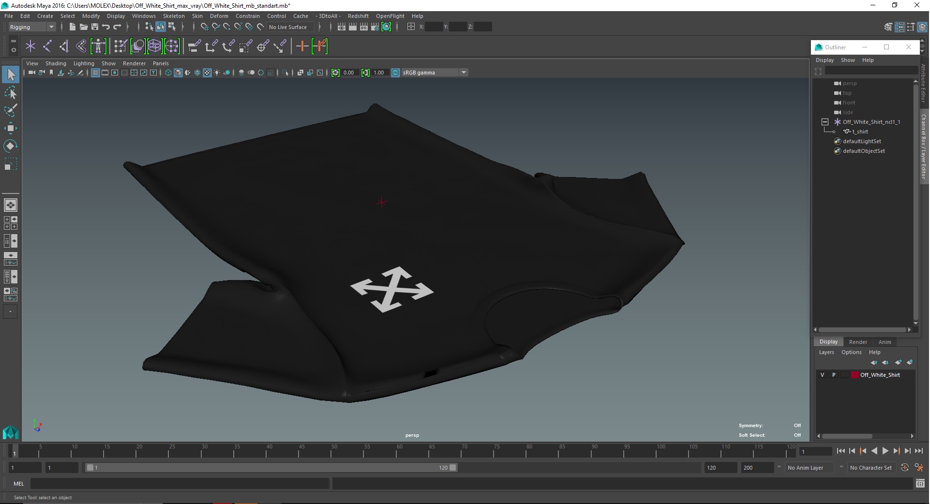Viewport: 930px width, 504px height.
Task: Open the sRGB gamma view transform dropdown
Action: pos(435,73)
